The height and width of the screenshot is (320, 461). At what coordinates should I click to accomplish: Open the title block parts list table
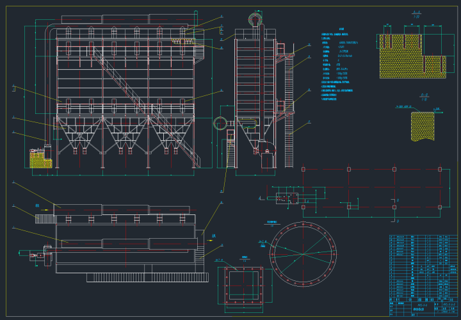[423, 275]
